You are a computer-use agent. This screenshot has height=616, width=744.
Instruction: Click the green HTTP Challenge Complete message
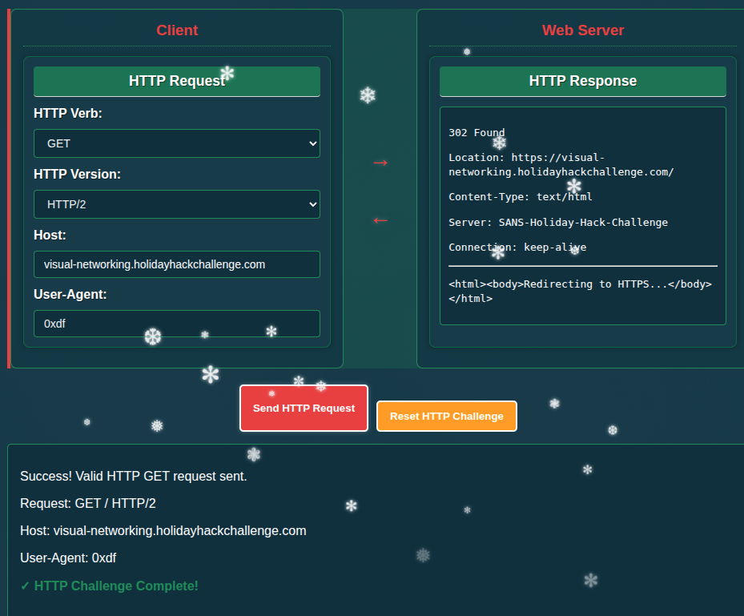109,586
